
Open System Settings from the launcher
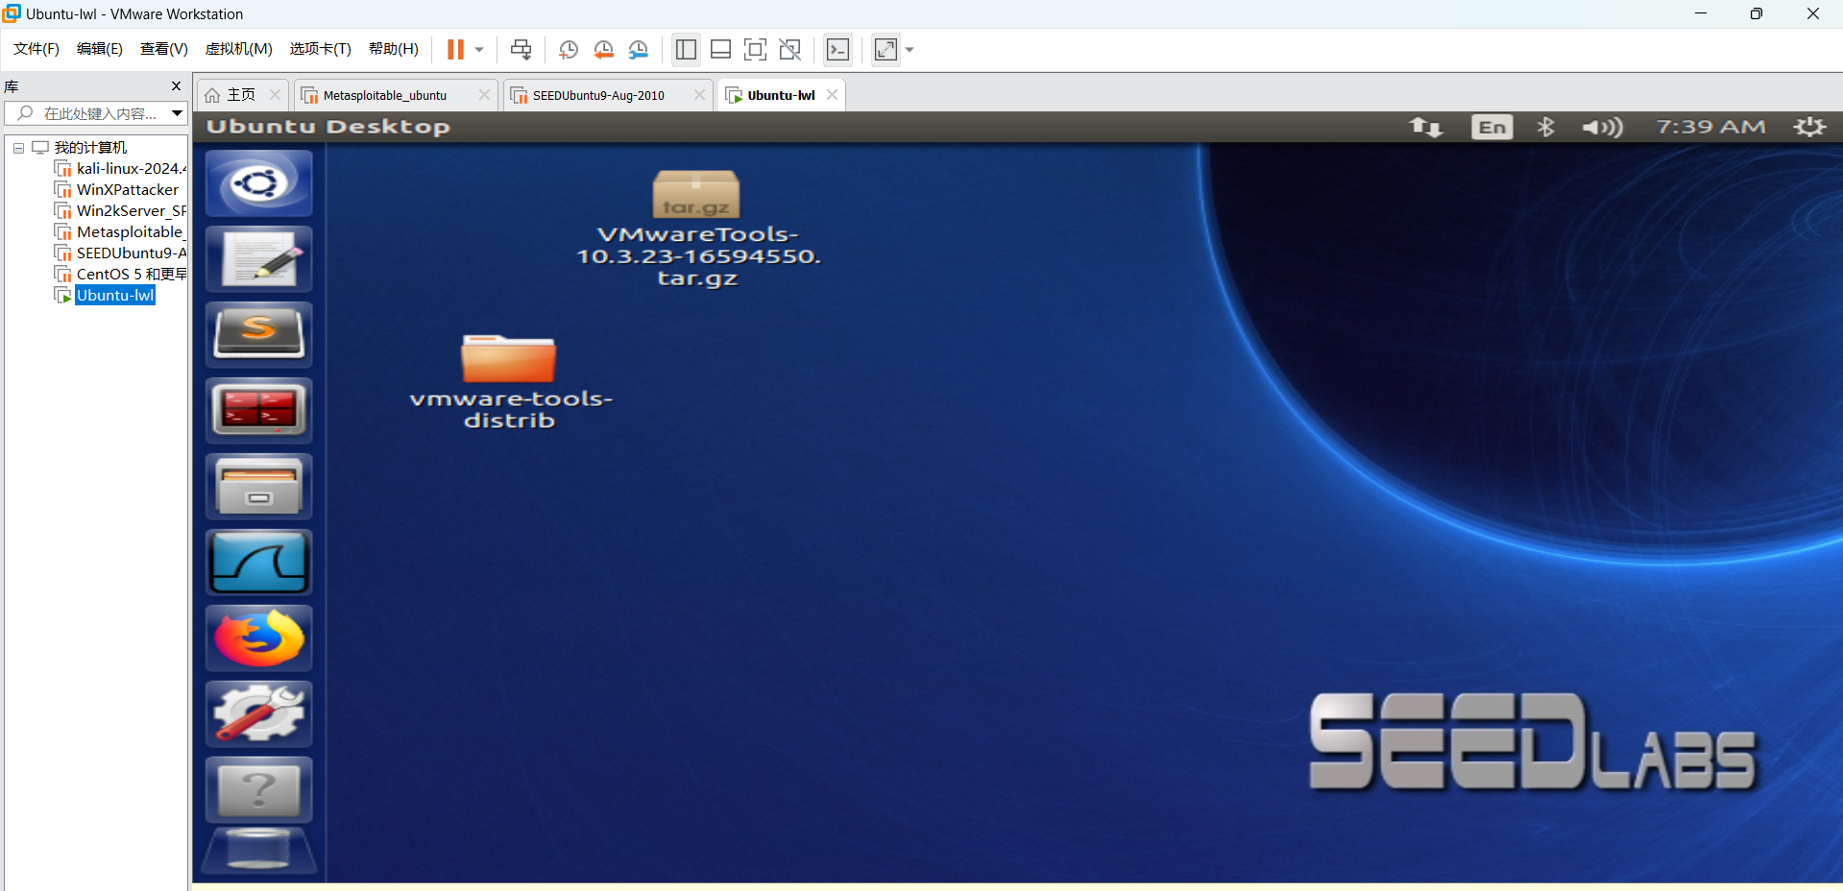259,714
